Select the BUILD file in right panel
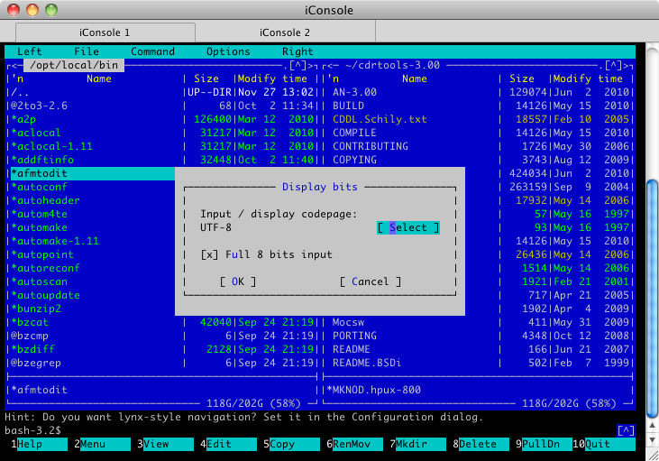 478,106
